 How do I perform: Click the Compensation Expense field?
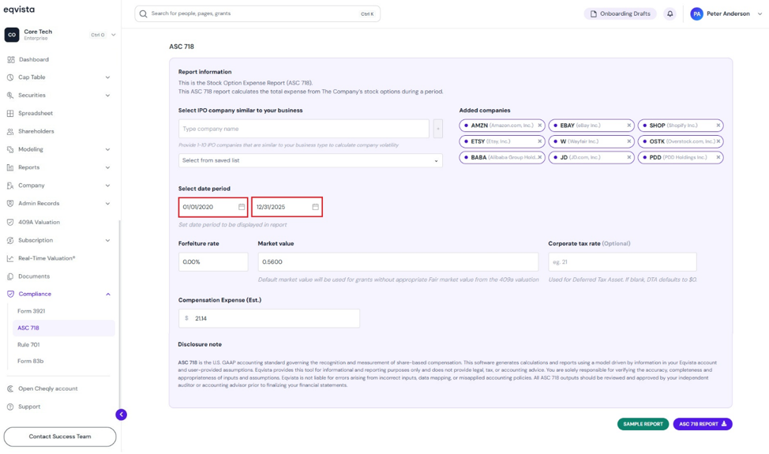[x=269, y=318]
